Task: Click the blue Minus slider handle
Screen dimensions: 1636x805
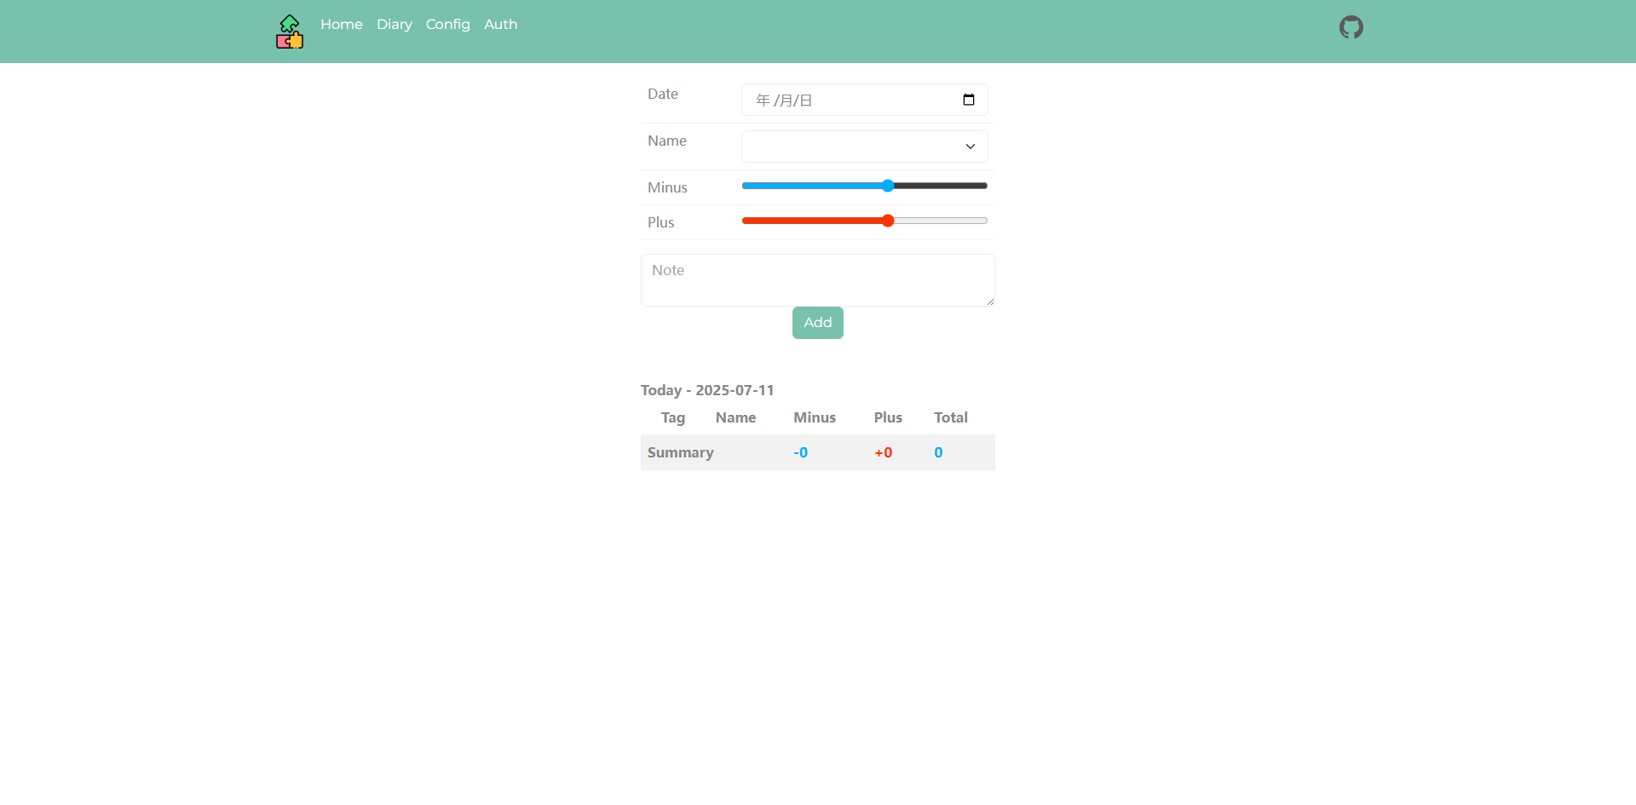Action: coord(888,186)
